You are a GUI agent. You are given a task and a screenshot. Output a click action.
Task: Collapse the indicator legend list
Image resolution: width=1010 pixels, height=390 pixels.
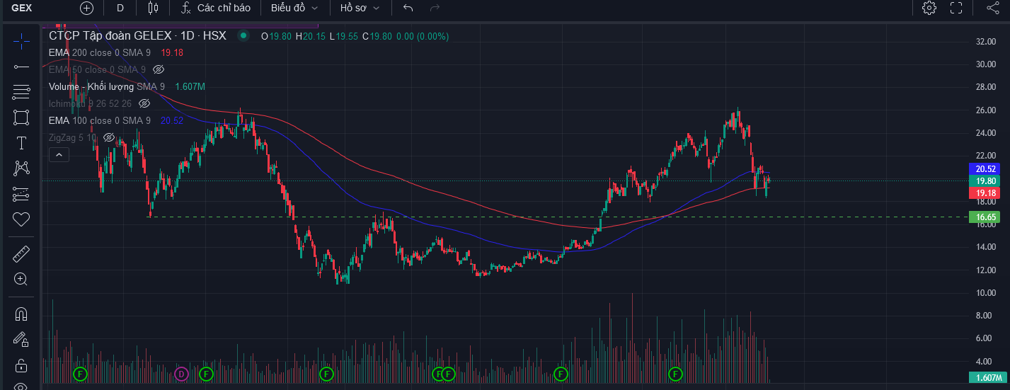[x=59, y=154]
